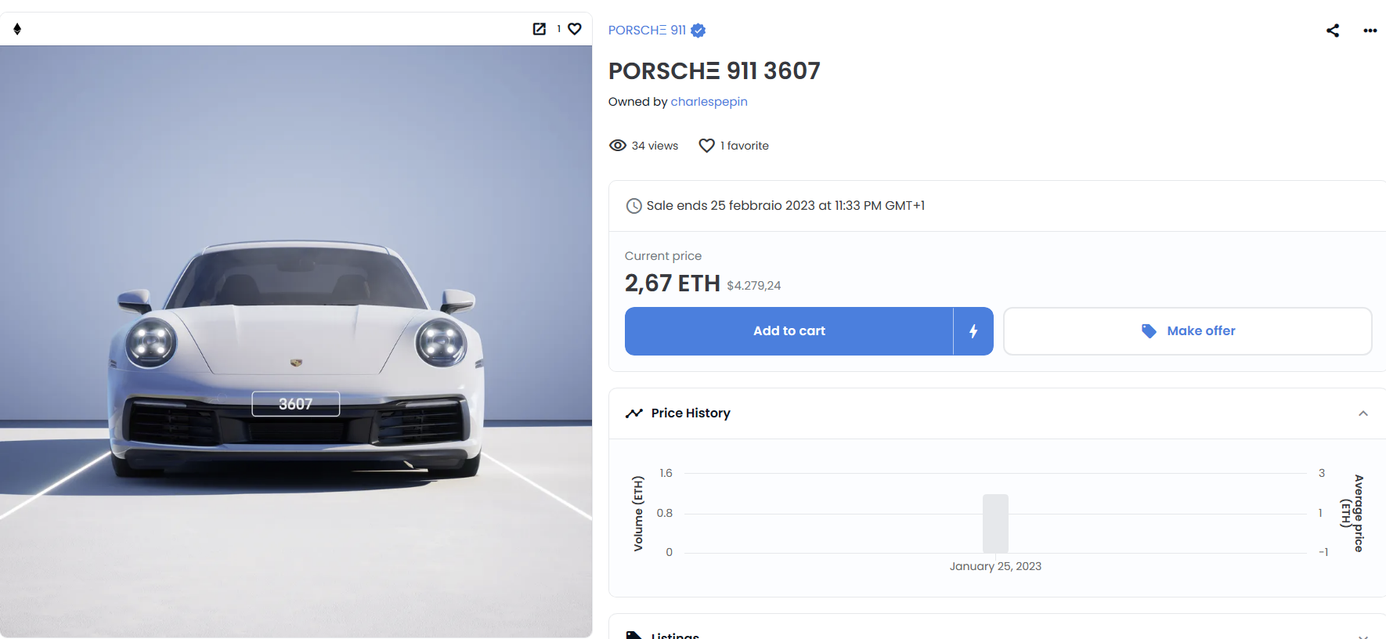1386x639 pixels.
Task: Open the item image in a new window
Action: coord(540,28)
